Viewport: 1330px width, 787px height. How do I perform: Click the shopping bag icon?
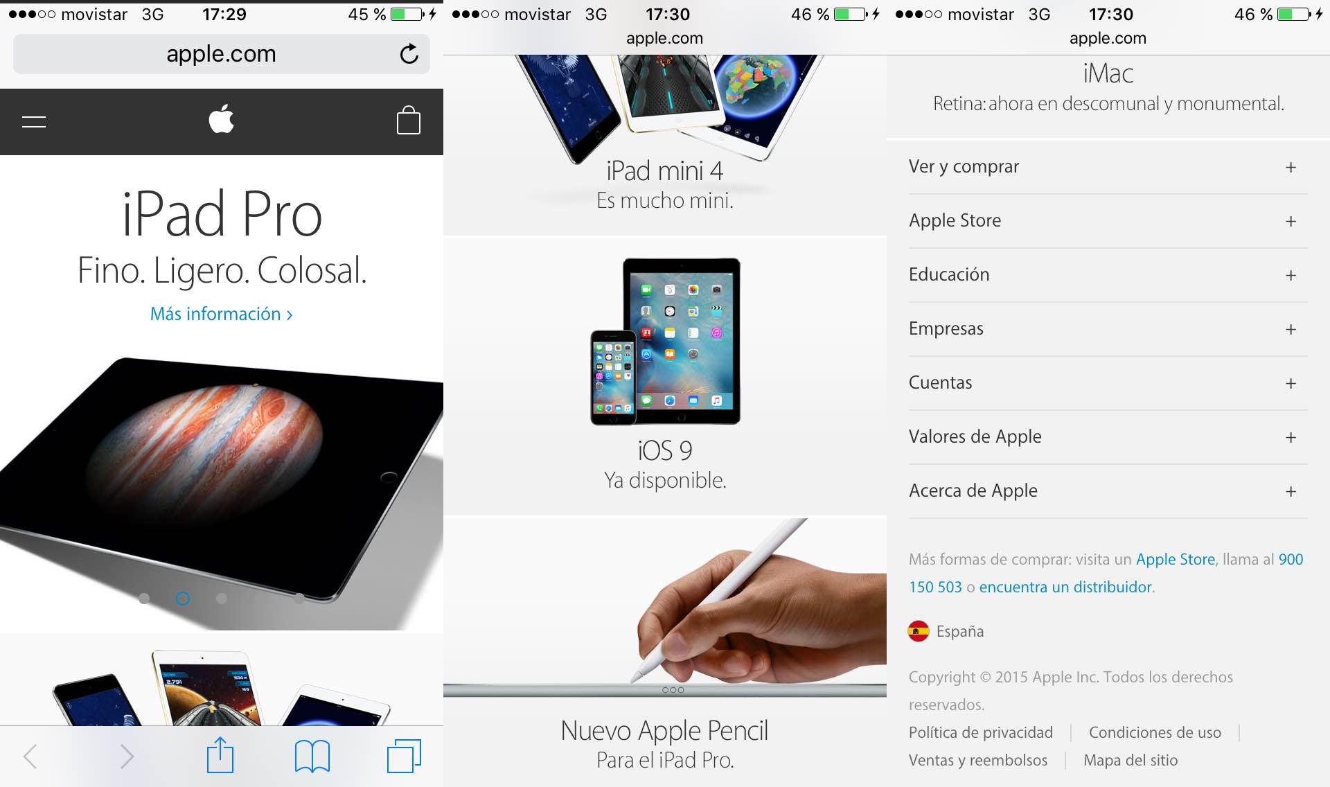(x=409, y=120)
